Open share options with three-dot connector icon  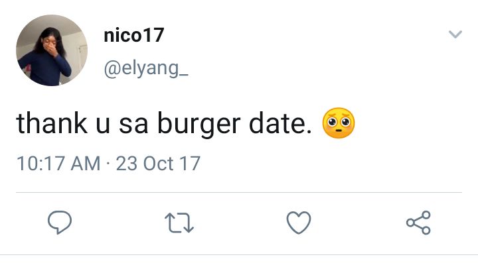418,223
